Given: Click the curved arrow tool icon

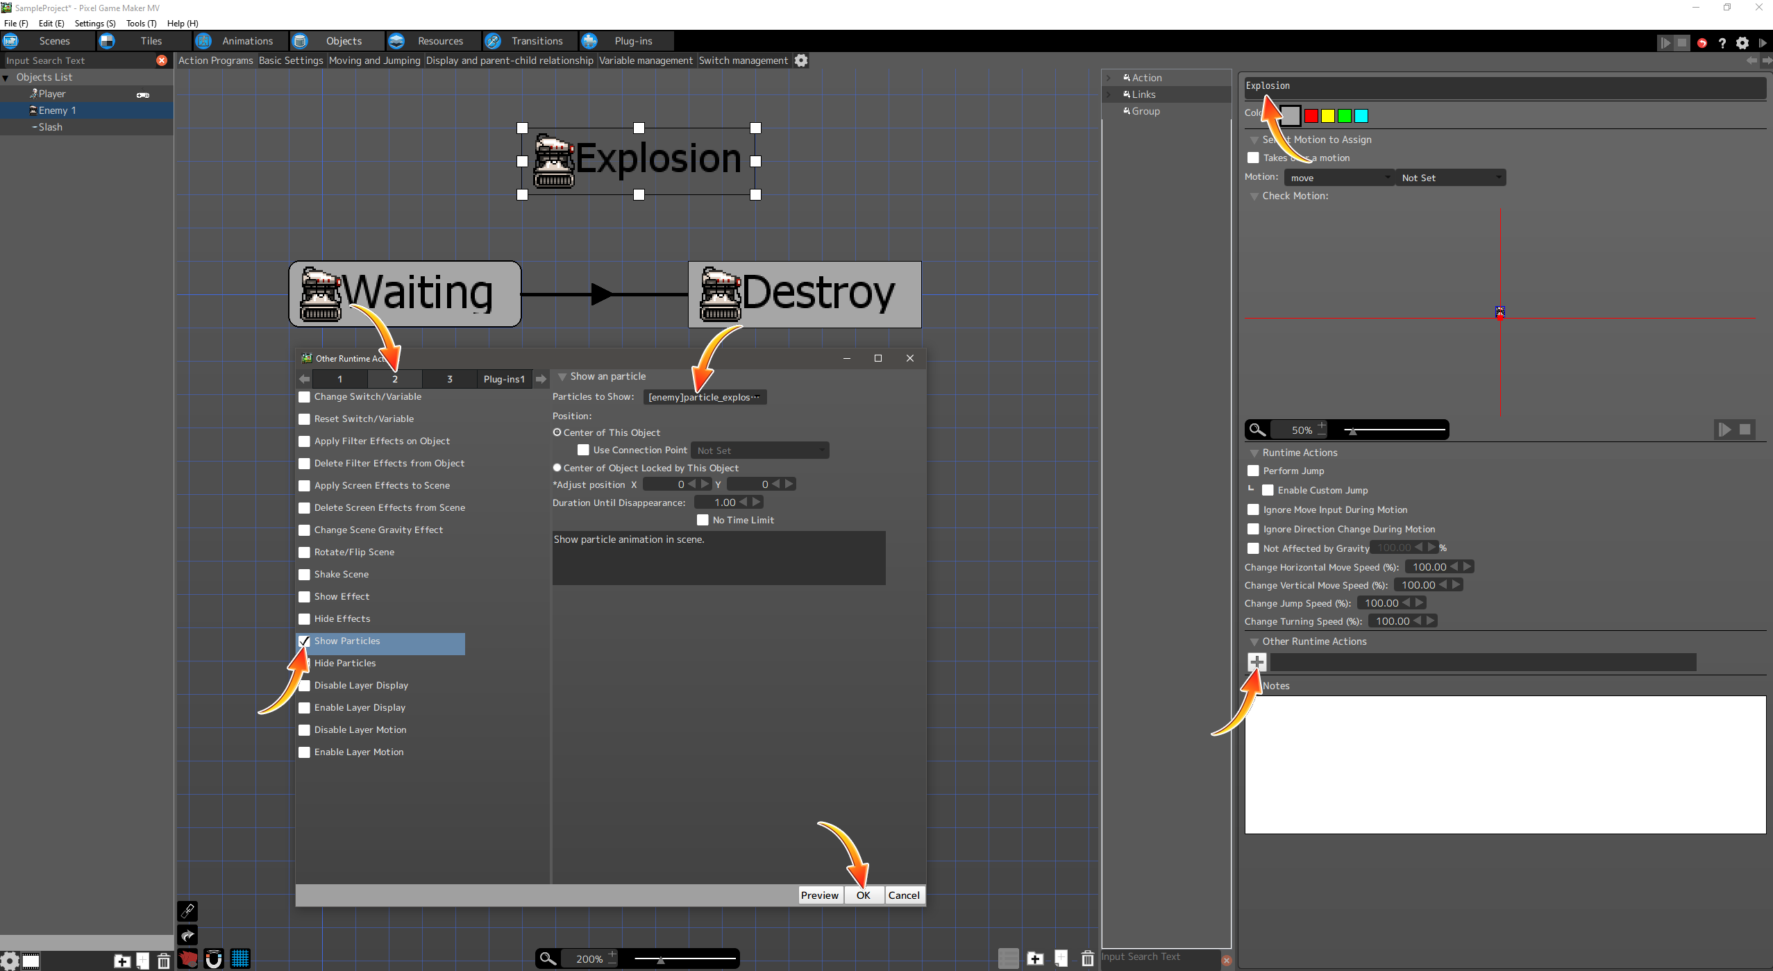Looking at the screenshot, I should [x=187, y=935].
